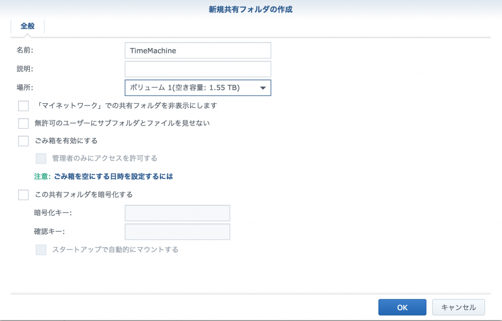Confirm with the OK button
Viewport: 502px width, 321px height.
pyautogui.click(x=402, y=307)
